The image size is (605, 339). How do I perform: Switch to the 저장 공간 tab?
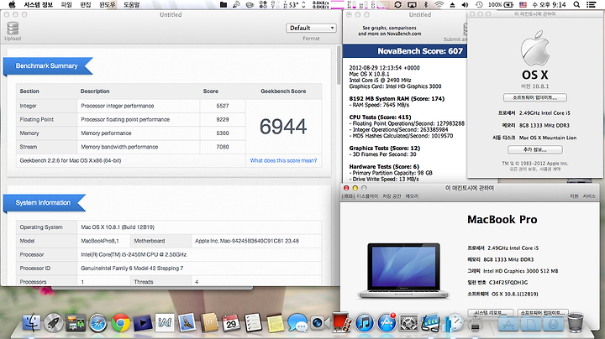pos(392,196)
